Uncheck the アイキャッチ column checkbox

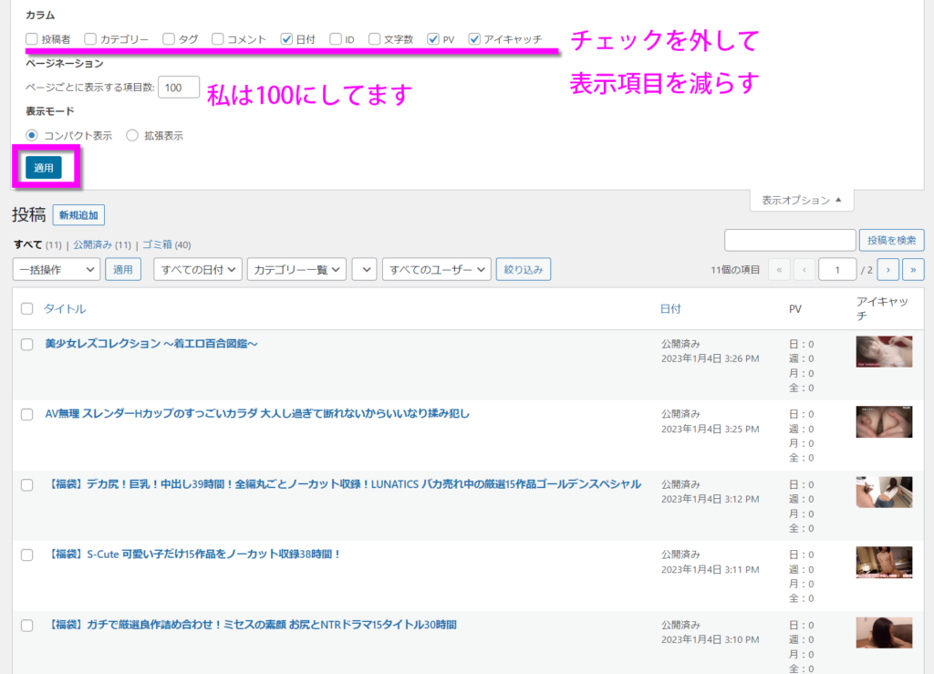[474, 39]
